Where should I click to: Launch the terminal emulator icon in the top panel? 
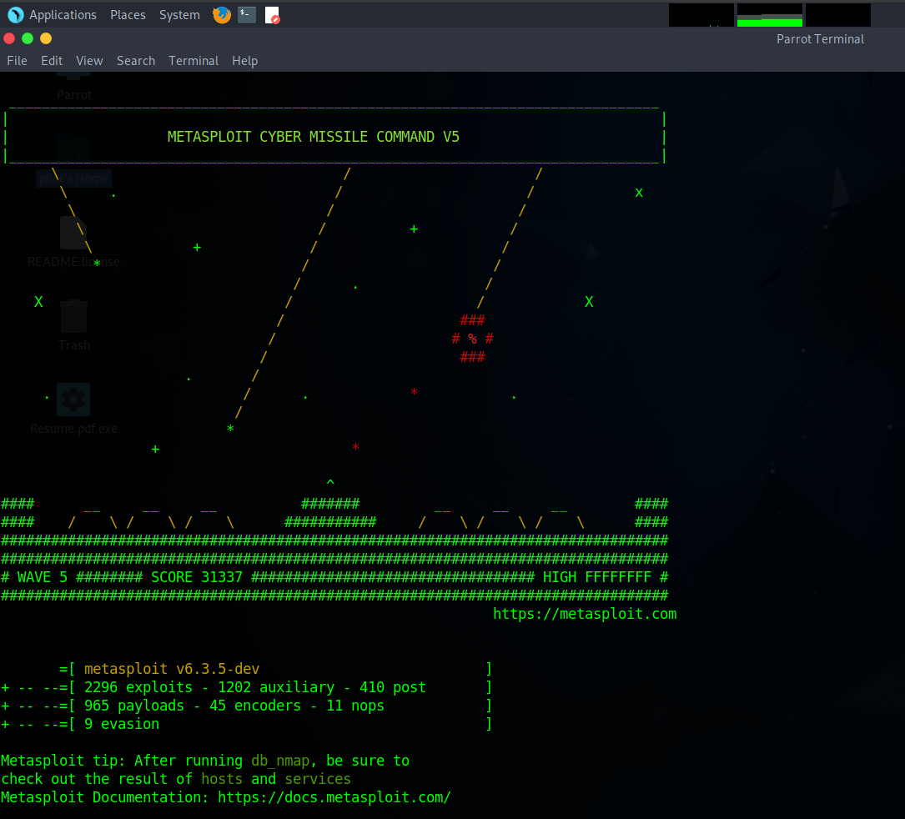(246, 14)
